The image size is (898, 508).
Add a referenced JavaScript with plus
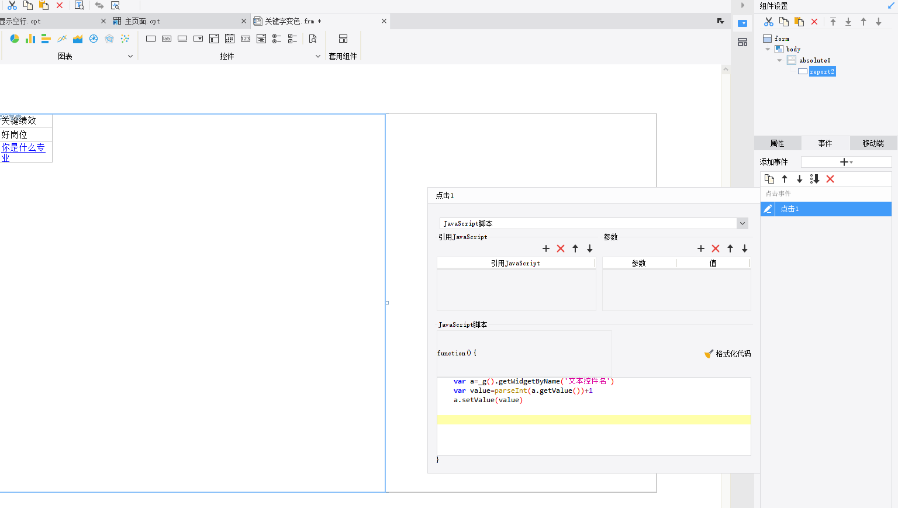pyautogui.click(x=546, y=248)
